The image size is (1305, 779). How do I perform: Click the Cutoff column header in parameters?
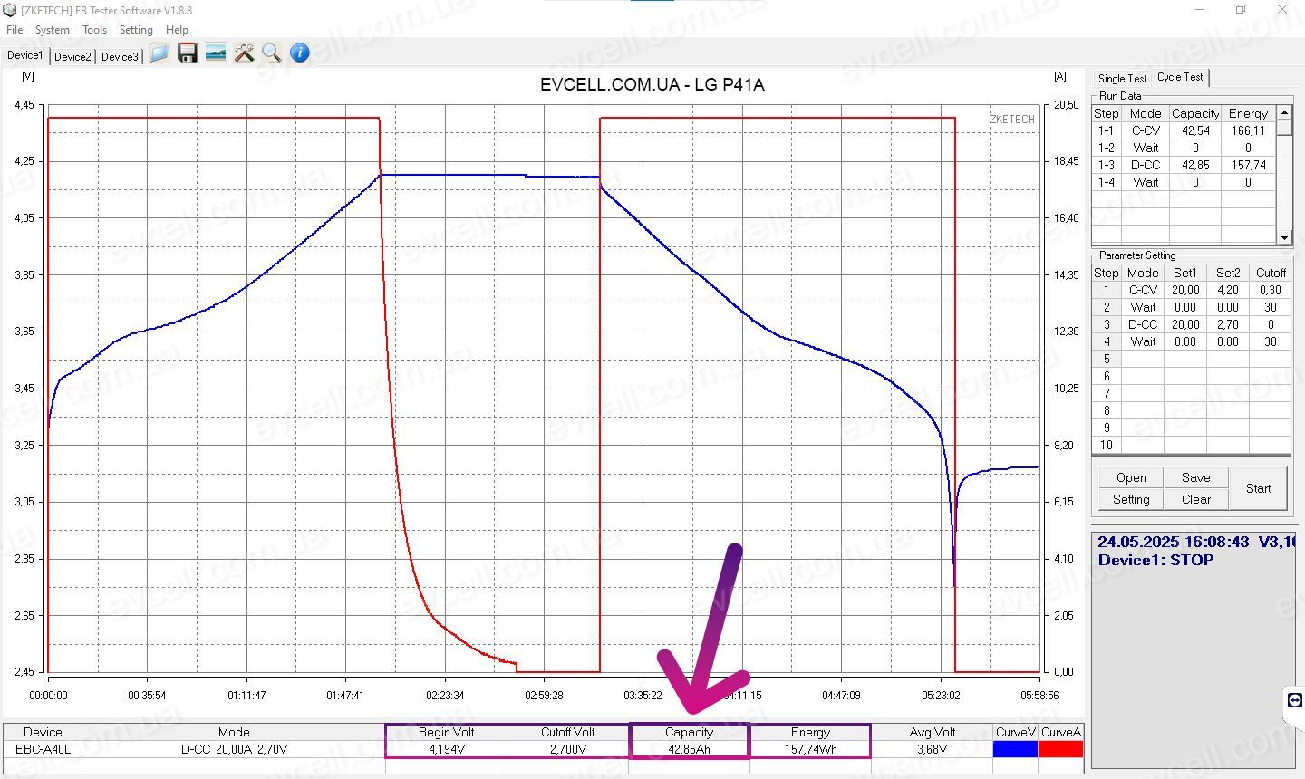[1270, 273]
